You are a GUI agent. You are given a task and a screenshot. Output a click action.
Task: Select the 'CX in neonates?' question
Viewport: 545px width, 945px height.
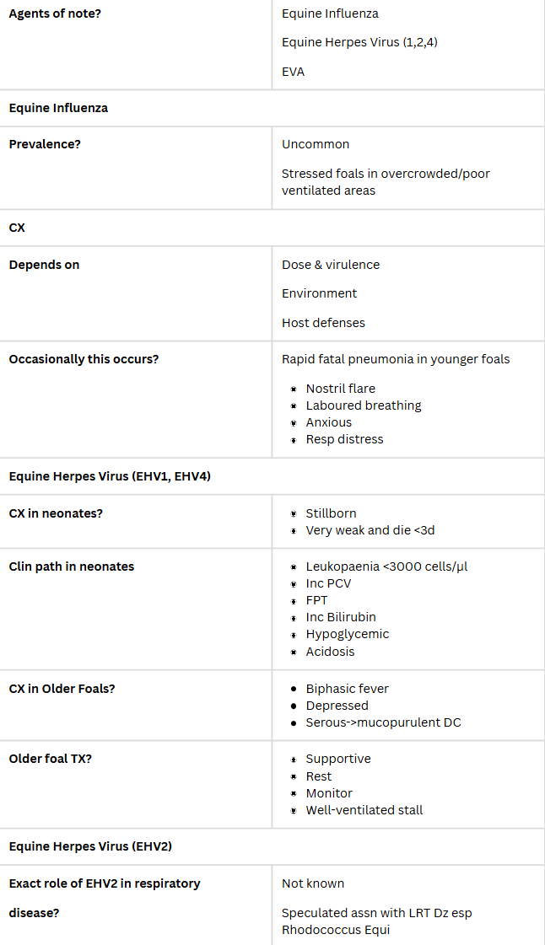point(56,513)
